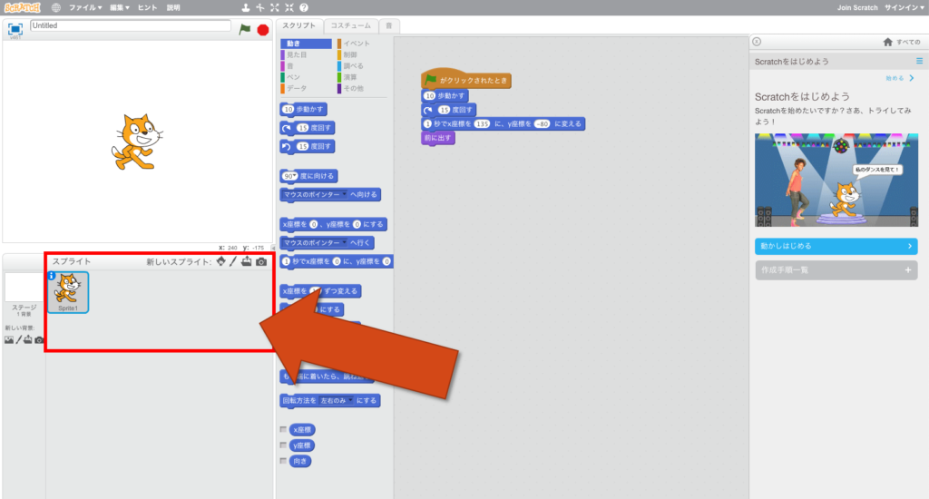Tick the y座標 reporter checkbox
The image size is (929, 499).
click(284, 445)
